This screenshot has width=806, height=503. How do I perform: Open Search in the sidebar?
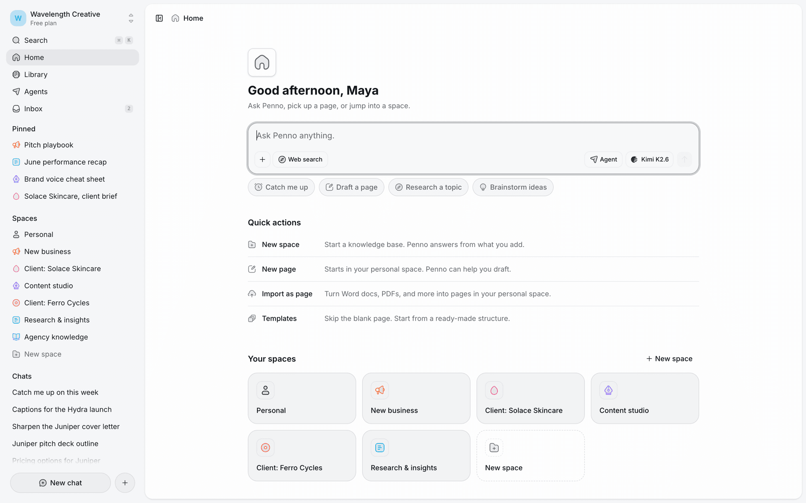[72, 40]
